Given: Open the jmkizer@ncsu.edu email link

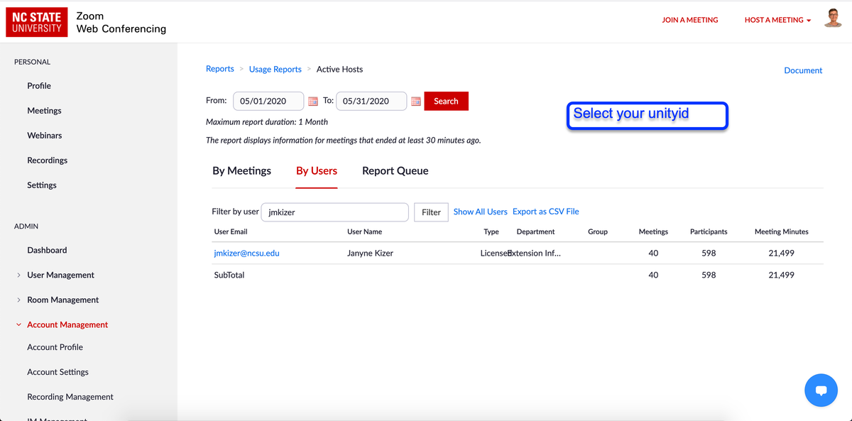Looking at the screenshot, I should pos(246,253).
